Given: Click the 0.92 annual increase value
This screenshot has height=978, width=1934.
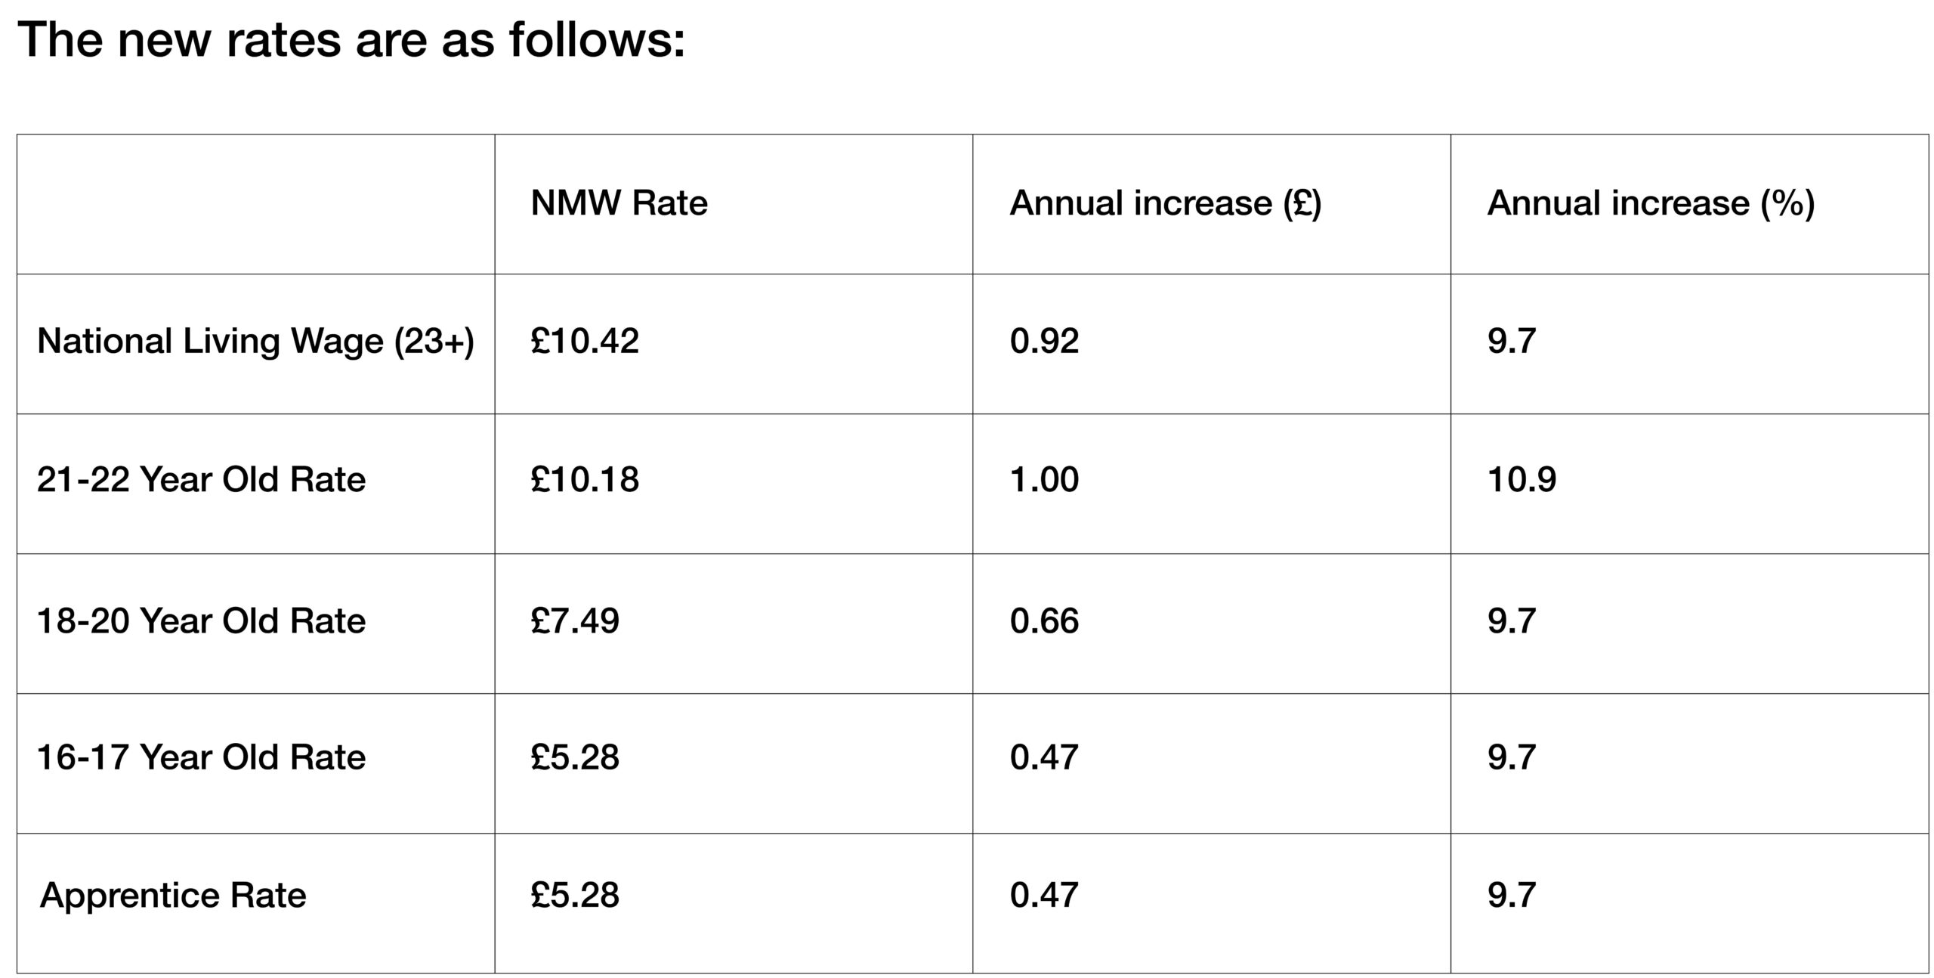Looking at the screenshot, I should point(1044,341).
